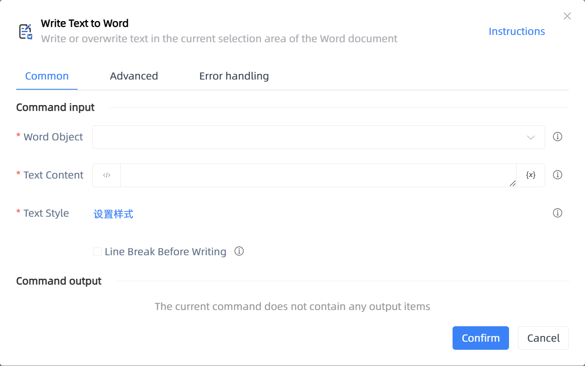Click the Command input section heading
This screenshot has width=585, height=366.
(55, 108)
